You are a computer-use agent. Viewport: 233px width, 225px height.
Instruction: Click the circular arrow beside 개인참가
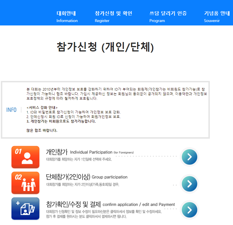tap(189, 157)
